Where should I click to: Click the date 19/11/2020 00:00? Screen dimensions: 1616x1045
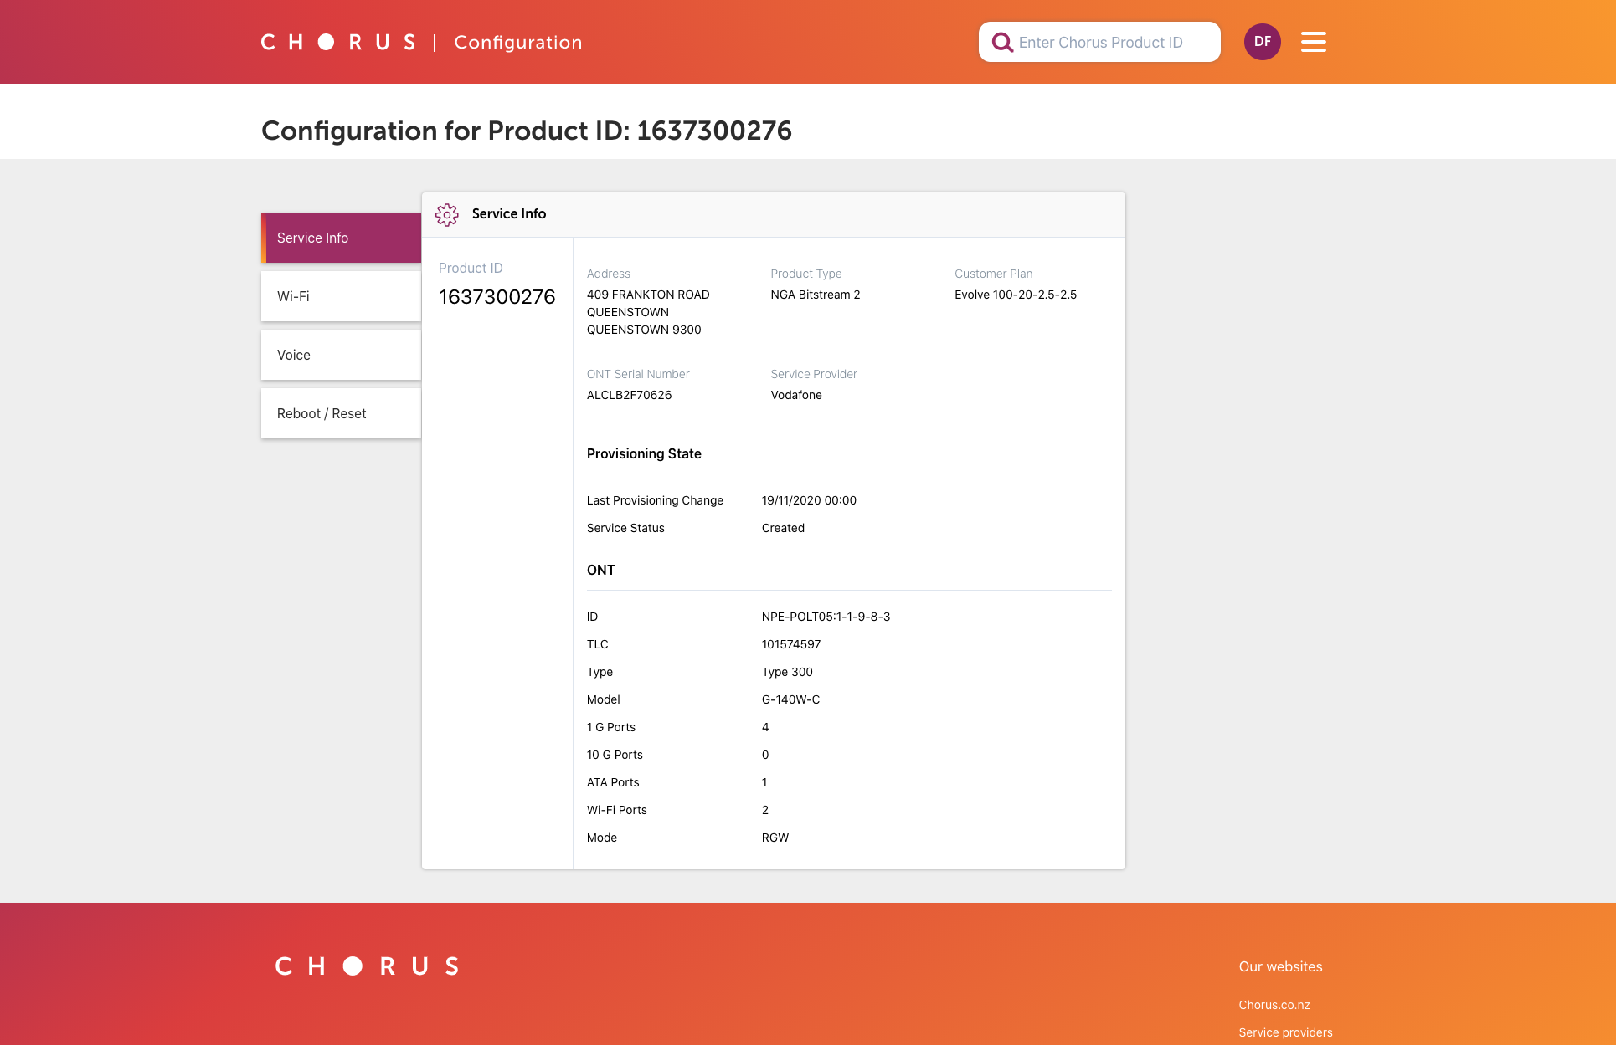pyautogui.click(x=809, y=500)
